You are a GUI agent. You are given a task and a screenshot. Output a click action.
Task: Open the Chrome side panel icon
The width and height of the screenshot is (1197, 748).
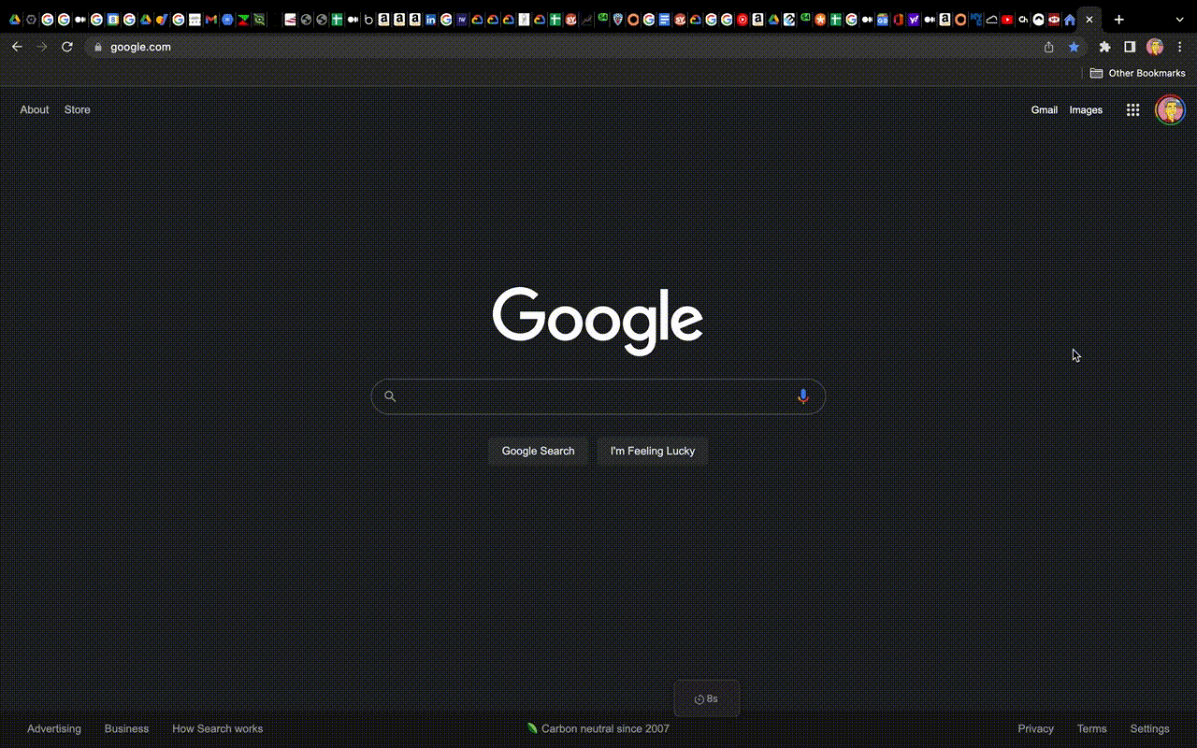(1130, 47)
